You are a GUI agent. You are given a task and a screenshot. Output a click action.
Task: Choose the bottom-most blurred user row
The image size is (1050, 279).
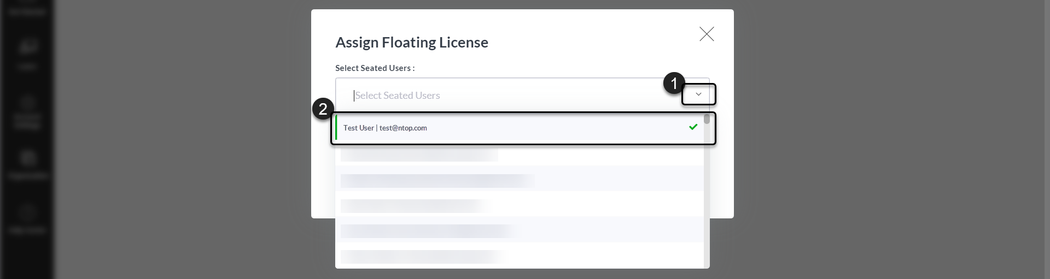(520, 256)
